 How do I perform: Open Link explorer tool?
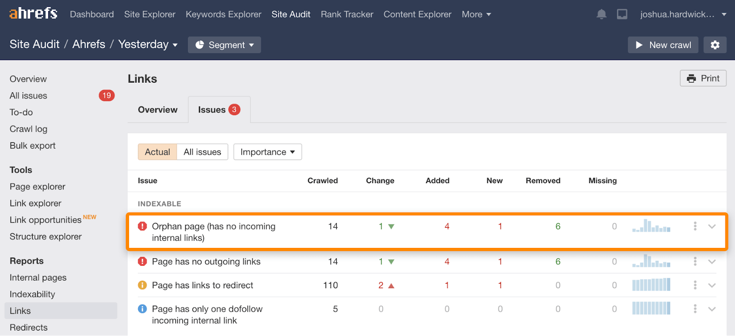[35, 203]
